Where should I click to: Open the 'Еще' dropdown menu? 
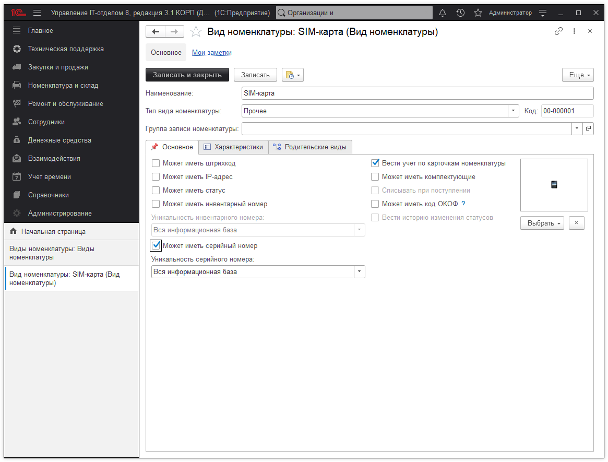click(x=578, y=75)
